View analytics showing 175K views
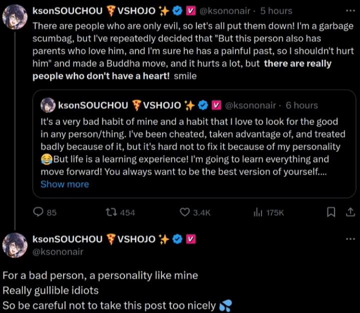Viewport: 360px width, 313px height. pyautogui.click(x=258, y=212)
